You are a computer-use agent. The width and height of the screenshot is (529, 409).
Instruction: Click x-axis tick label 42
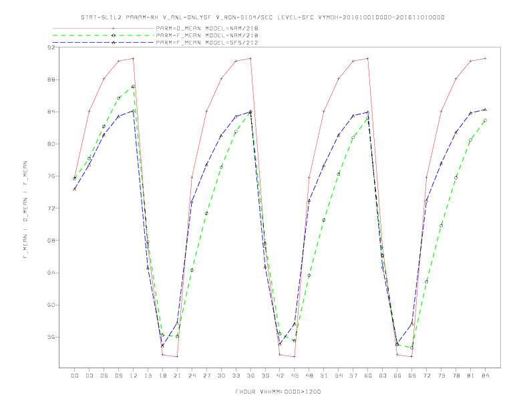[x=280, y=376]
